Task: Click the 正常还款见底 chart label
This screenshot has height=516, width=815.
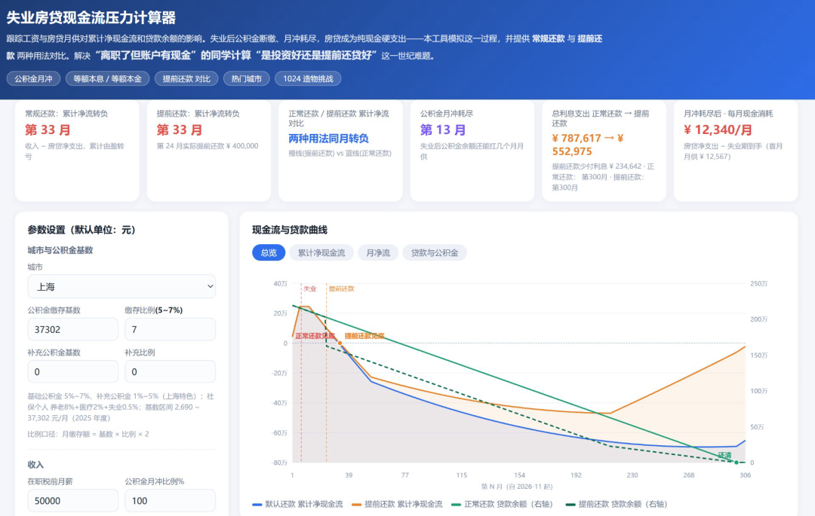Action: [x=315, y=336]
